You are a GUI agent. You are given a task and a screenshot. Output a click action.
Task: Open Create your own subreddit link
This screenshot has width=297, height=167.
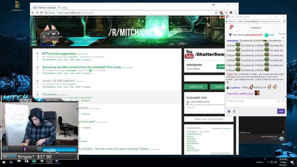(x=209, y=119)
